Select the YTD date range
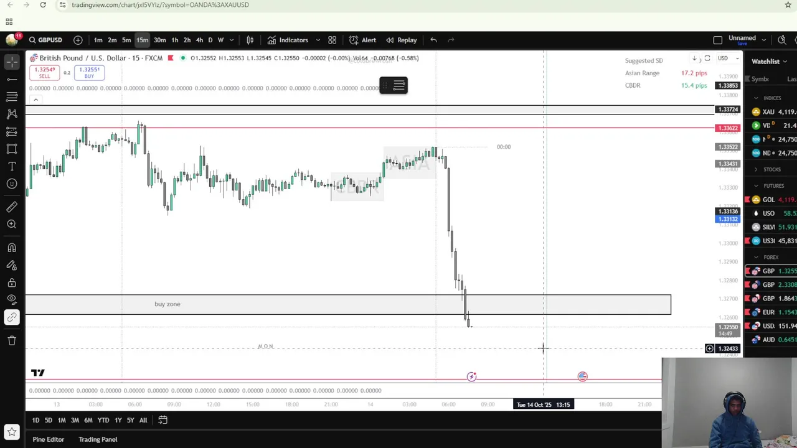Screen dimensions: 797x448 [103, 420]
